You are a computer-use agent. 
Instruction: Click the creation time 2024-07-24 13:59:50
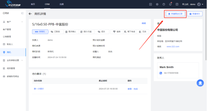(x=57, y=57)
